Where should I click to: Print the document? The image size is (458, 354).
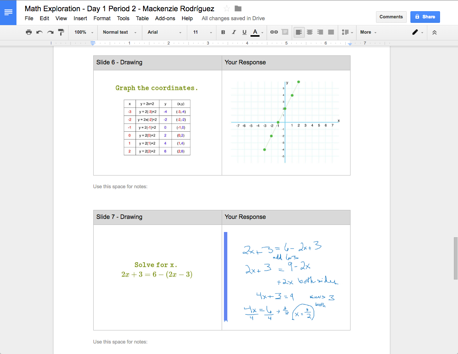click(29, 32)
